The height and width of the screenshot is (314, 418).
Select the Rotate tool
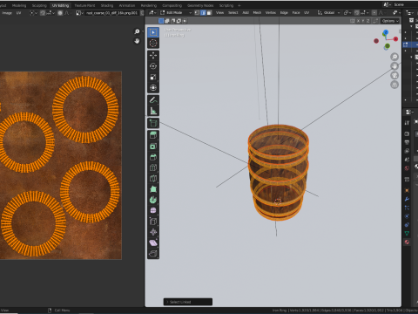click(153, 66)
